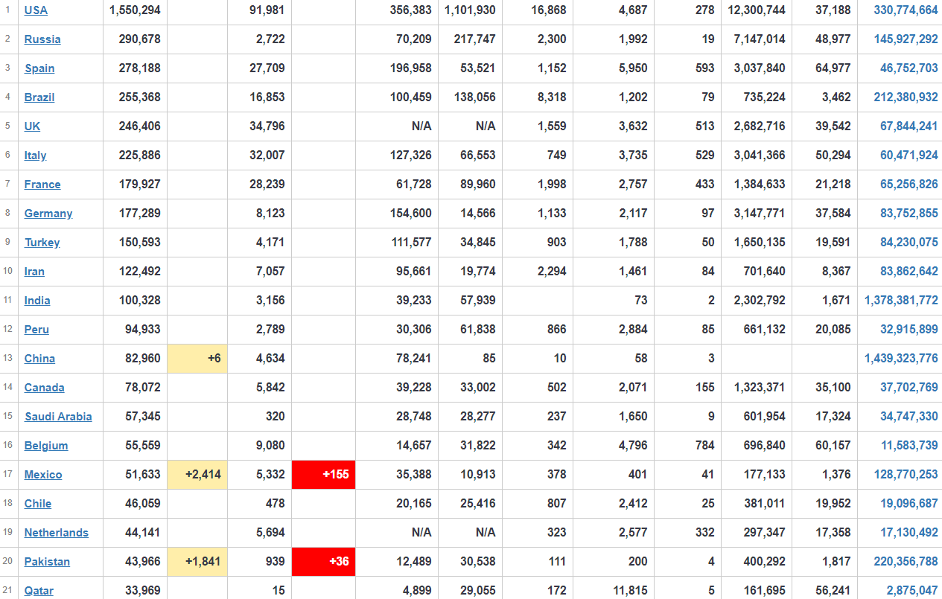Select Mexico new cases +2,414 cell
Viewport: 942px width, 599px height.
pyautogui.click(x=197, y=475)
